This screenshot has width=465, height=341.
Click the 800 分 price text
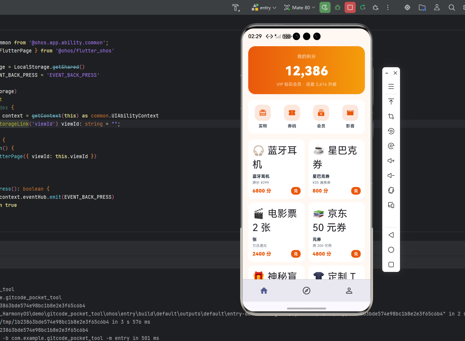tap(320, 191)
